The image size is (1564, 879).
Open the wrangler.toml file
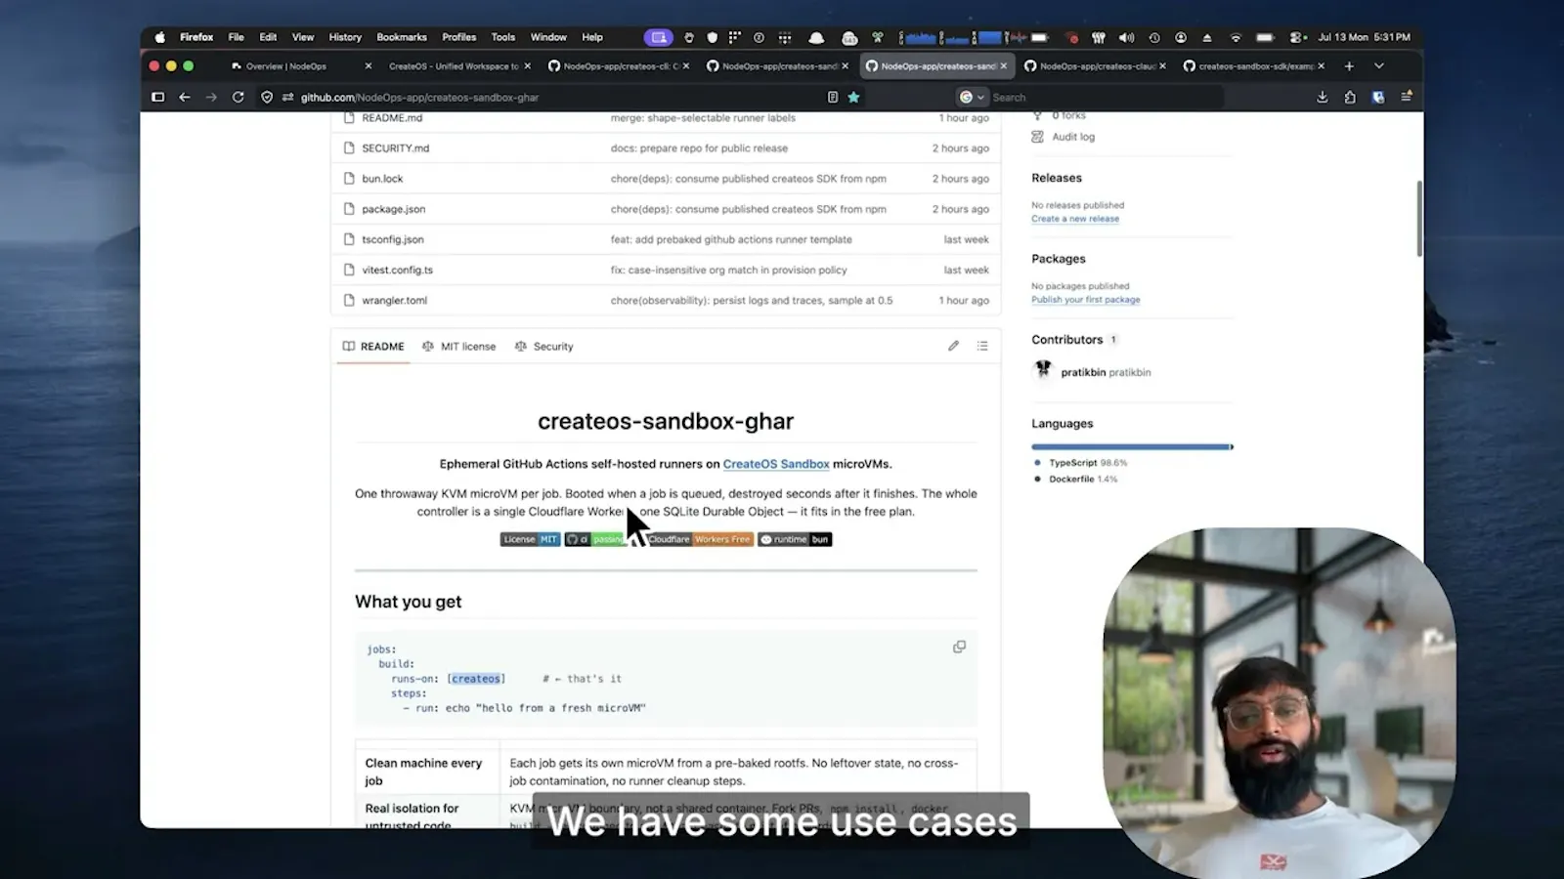tap(394, 300)
